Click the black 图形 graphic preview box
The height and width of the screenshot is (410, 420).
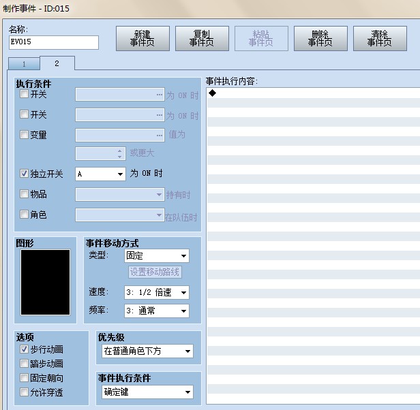click(x=45, y=283)
